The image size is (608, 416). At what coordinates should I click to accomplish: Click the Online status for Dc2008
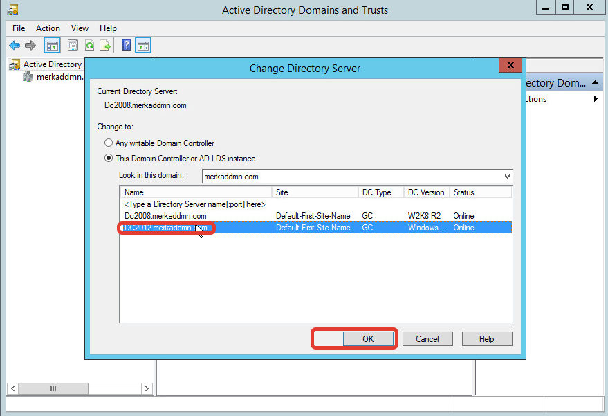pyautogui.click(x=463, y=216)
